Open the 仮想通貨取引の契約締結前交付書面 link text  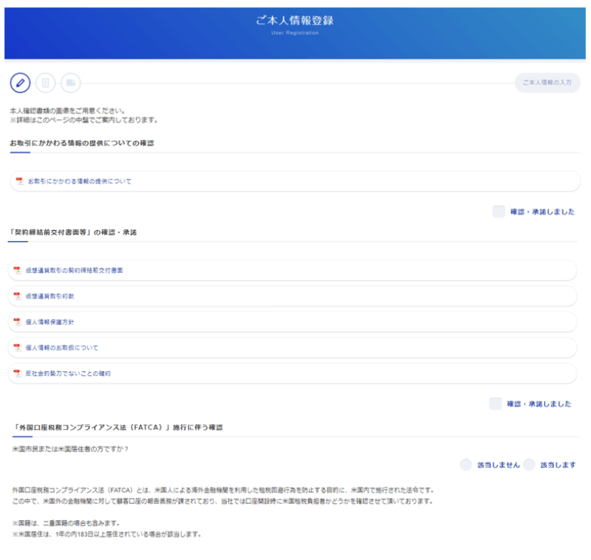pos(74,271)
